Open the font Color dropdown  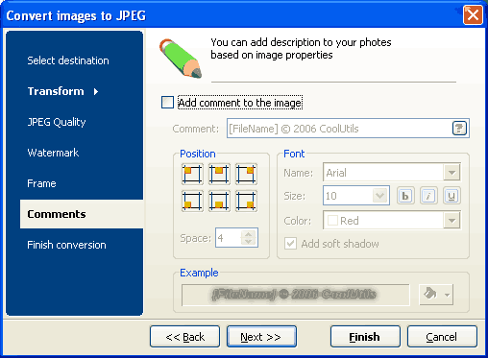click(x=451, y=221)
